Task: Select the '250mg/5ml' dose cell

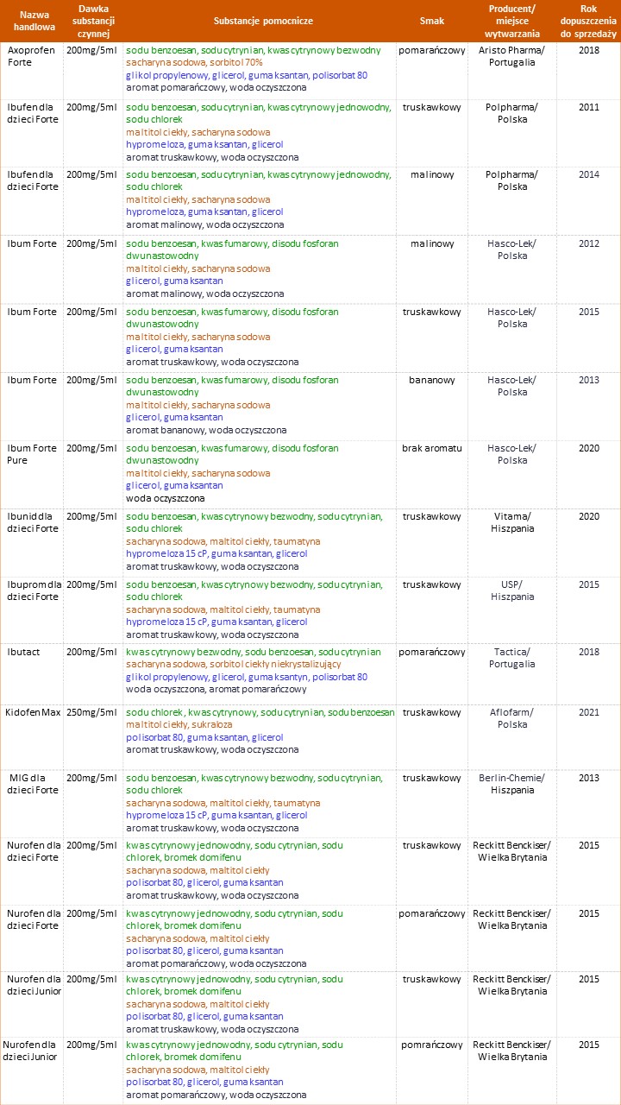Action: 91,712
